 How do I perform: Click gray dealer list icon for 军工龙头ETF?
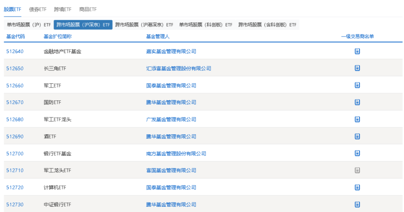click(x=357, y=170)
